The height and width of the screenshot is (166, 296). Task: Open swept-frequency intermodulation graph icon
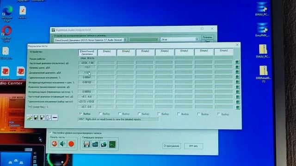[x=237, y=92]
